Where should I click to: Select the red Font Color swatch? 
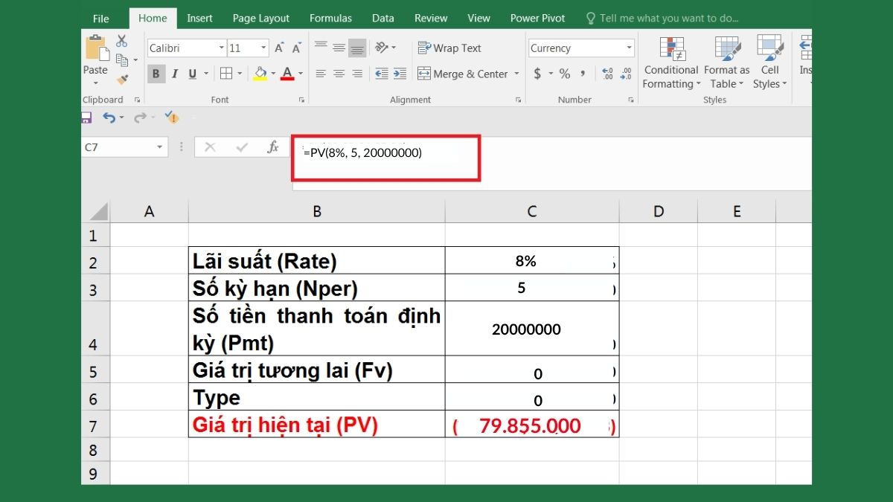288,77
